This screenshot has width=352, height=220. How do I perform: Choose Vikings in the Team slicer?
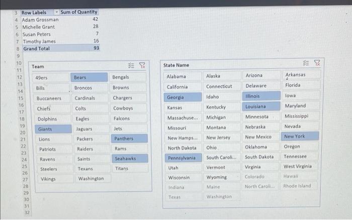tap(55, 179)
